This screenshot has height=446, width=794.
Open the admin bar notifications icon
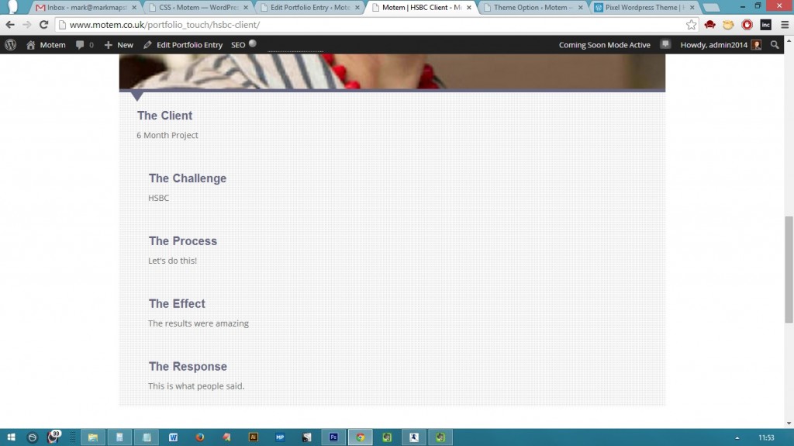click(665, 45)
